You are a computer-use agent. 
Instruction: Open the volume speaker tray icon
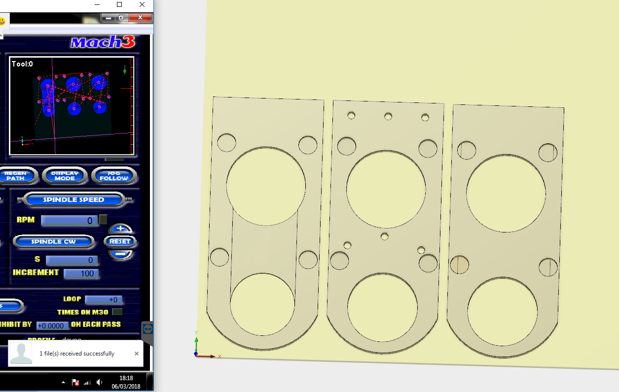(x=99, y=382)
